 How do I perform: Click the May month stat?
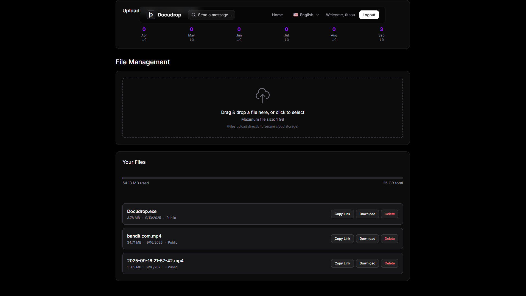[x=191, y=34]
